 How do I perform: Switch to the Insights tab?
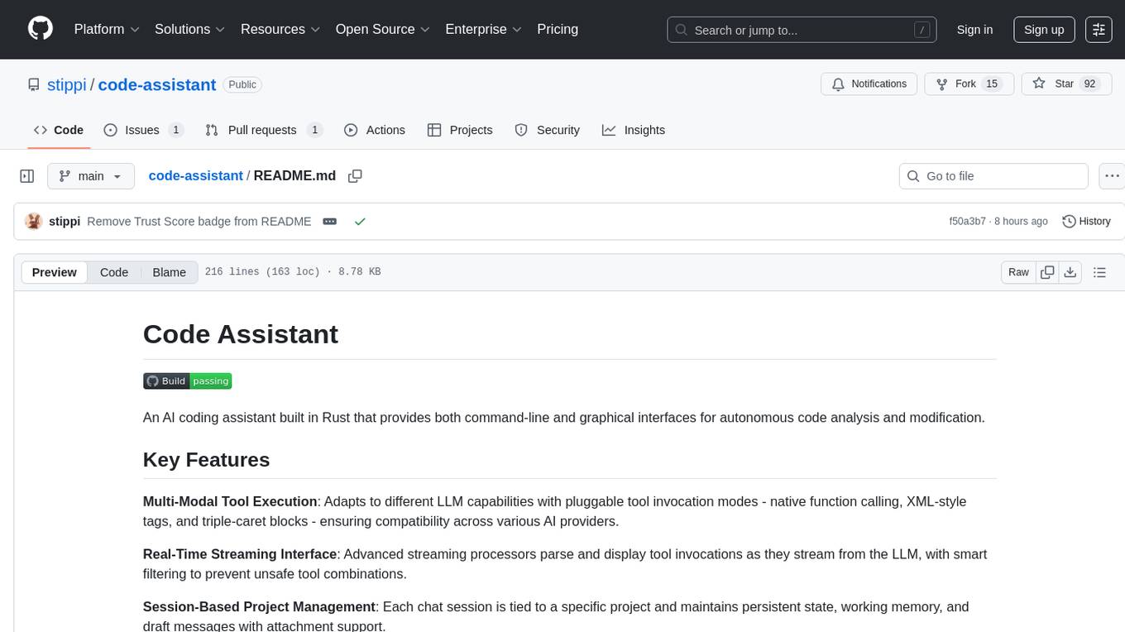point(634,130)
